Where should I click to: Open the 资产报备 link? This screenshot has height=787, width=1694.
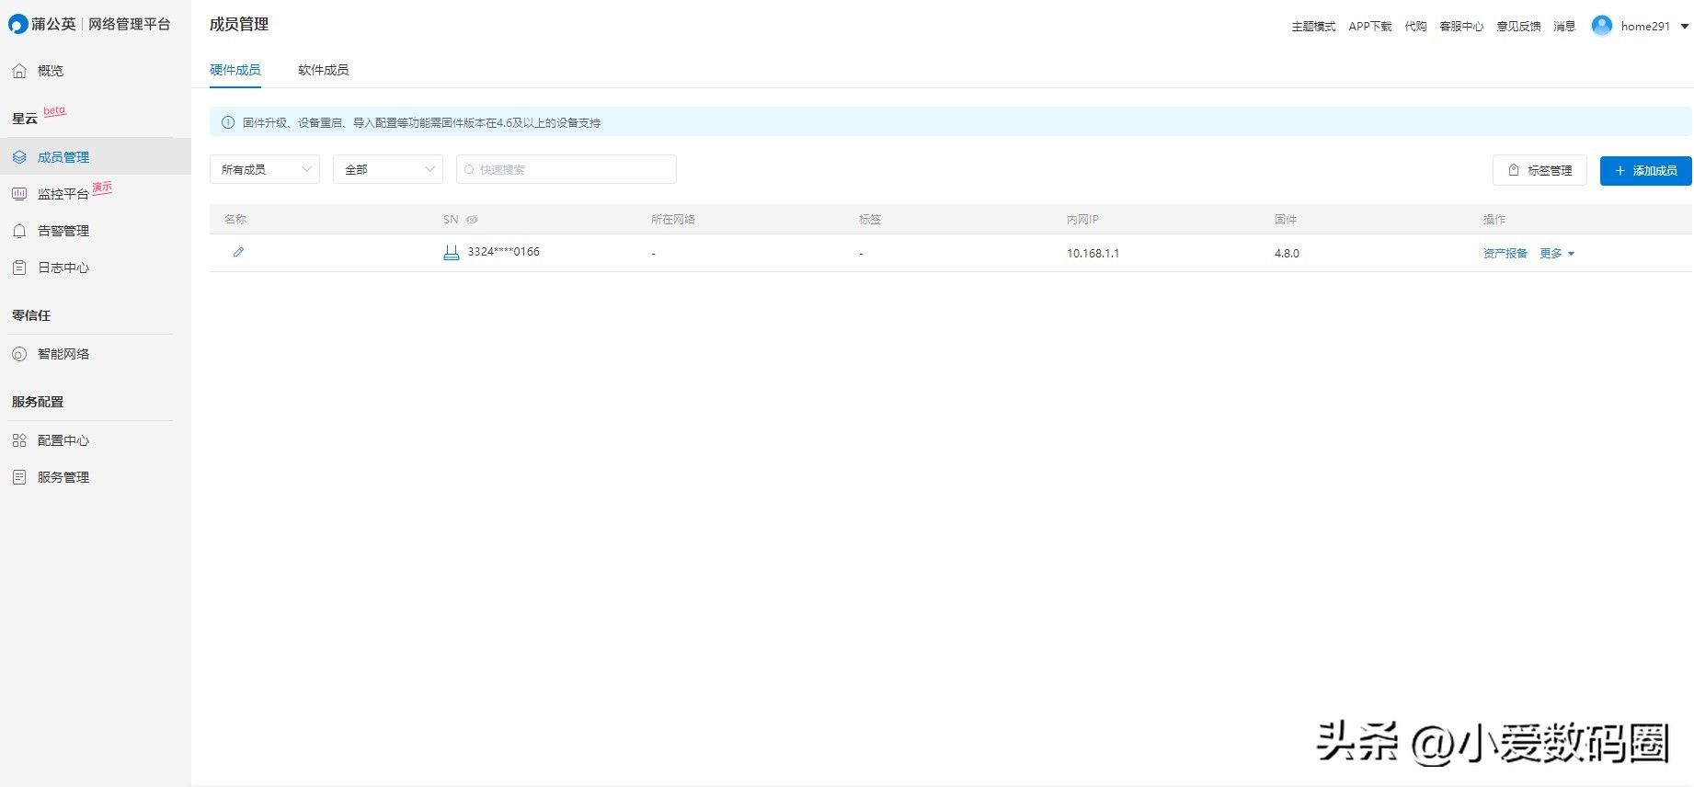1505,254
